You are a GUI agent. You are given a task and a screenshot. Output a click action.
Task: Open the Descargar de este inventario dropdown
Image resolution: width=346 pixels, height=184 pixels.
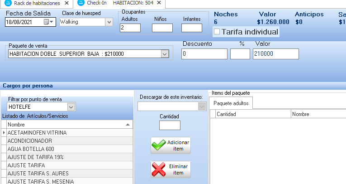point(201,106)
